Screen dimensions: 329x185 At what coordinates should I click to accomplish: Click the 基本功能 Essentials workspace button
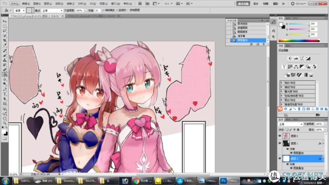pyautogui.click(x=243, y=3)
